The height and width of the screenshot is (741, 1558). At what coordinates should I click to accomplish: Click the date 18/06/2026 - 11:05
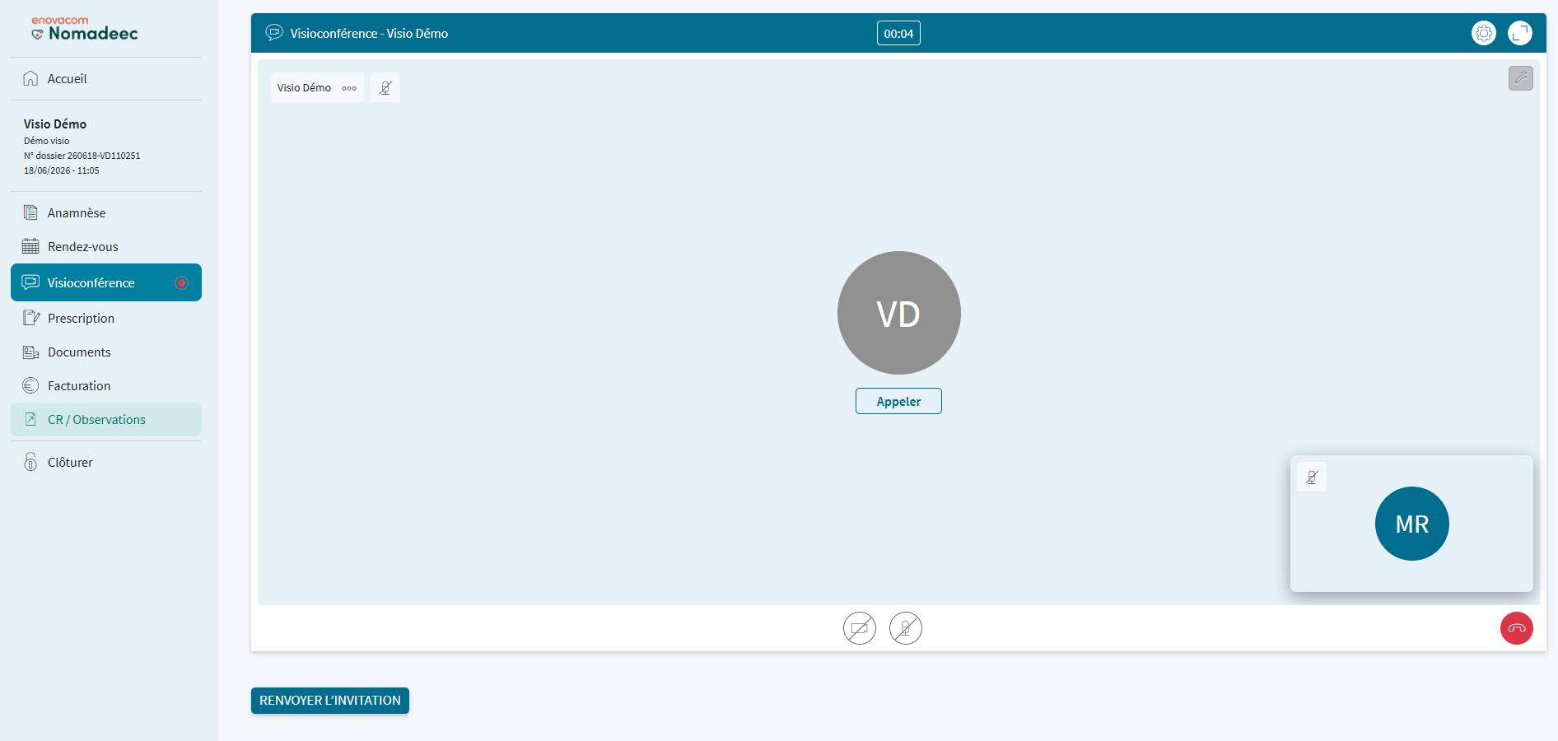point(62,170)
